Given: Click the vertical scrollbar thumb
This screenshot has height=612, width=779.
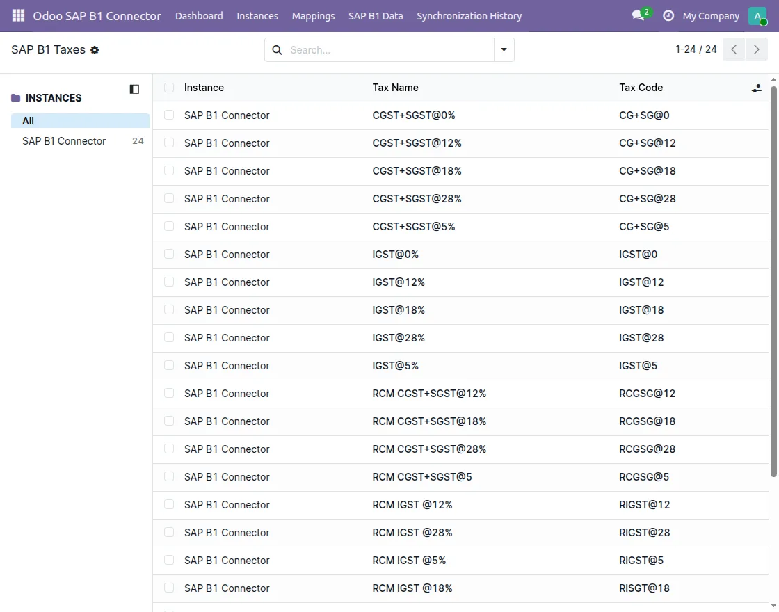Looking at the screenshot, I should 773,282.
